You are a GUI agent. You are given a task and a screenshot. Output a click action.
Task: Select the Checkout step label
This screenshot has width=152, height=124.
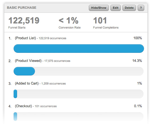click(23, 106)
